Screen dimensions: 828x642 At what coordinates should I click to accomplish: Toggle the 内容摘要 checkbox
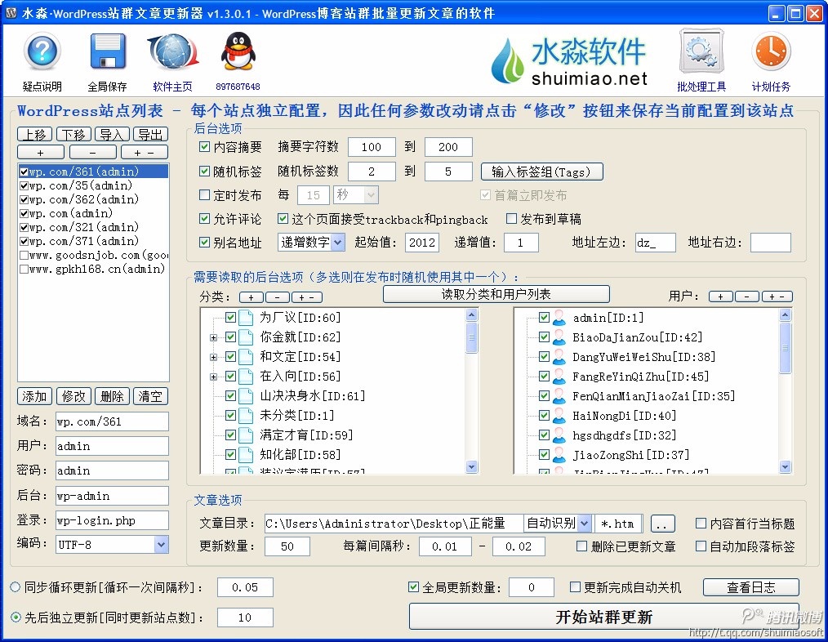click(x=205, y=147)
